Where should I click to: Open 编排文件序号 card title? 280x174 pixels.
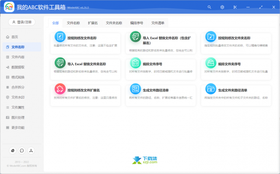[153, 64]
